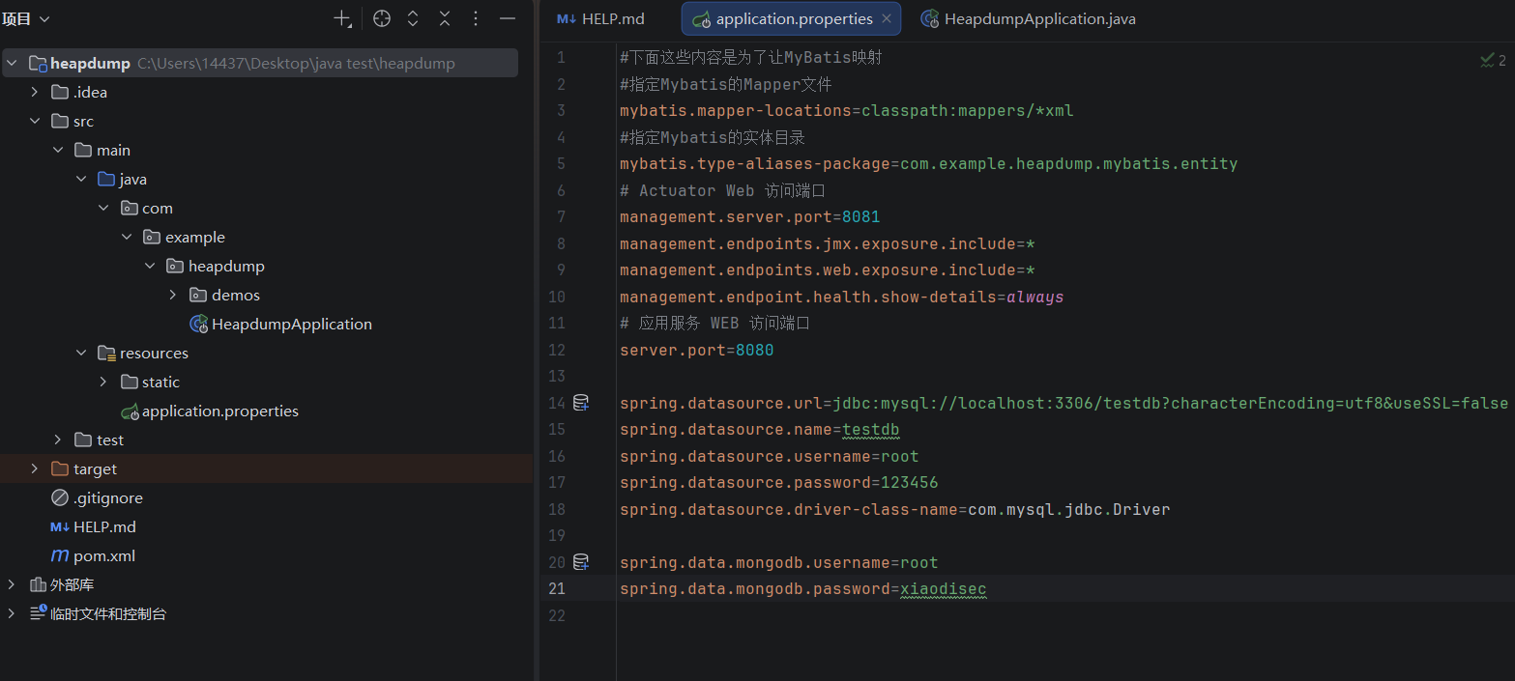Click the markdown icon on HELP.md tab
Screen dimensions: 1515x681
pyautogui.click(x=567, y=18)
